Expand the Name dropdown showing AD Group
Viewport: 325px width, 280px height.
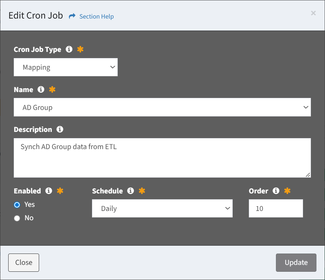click(162, 107)
